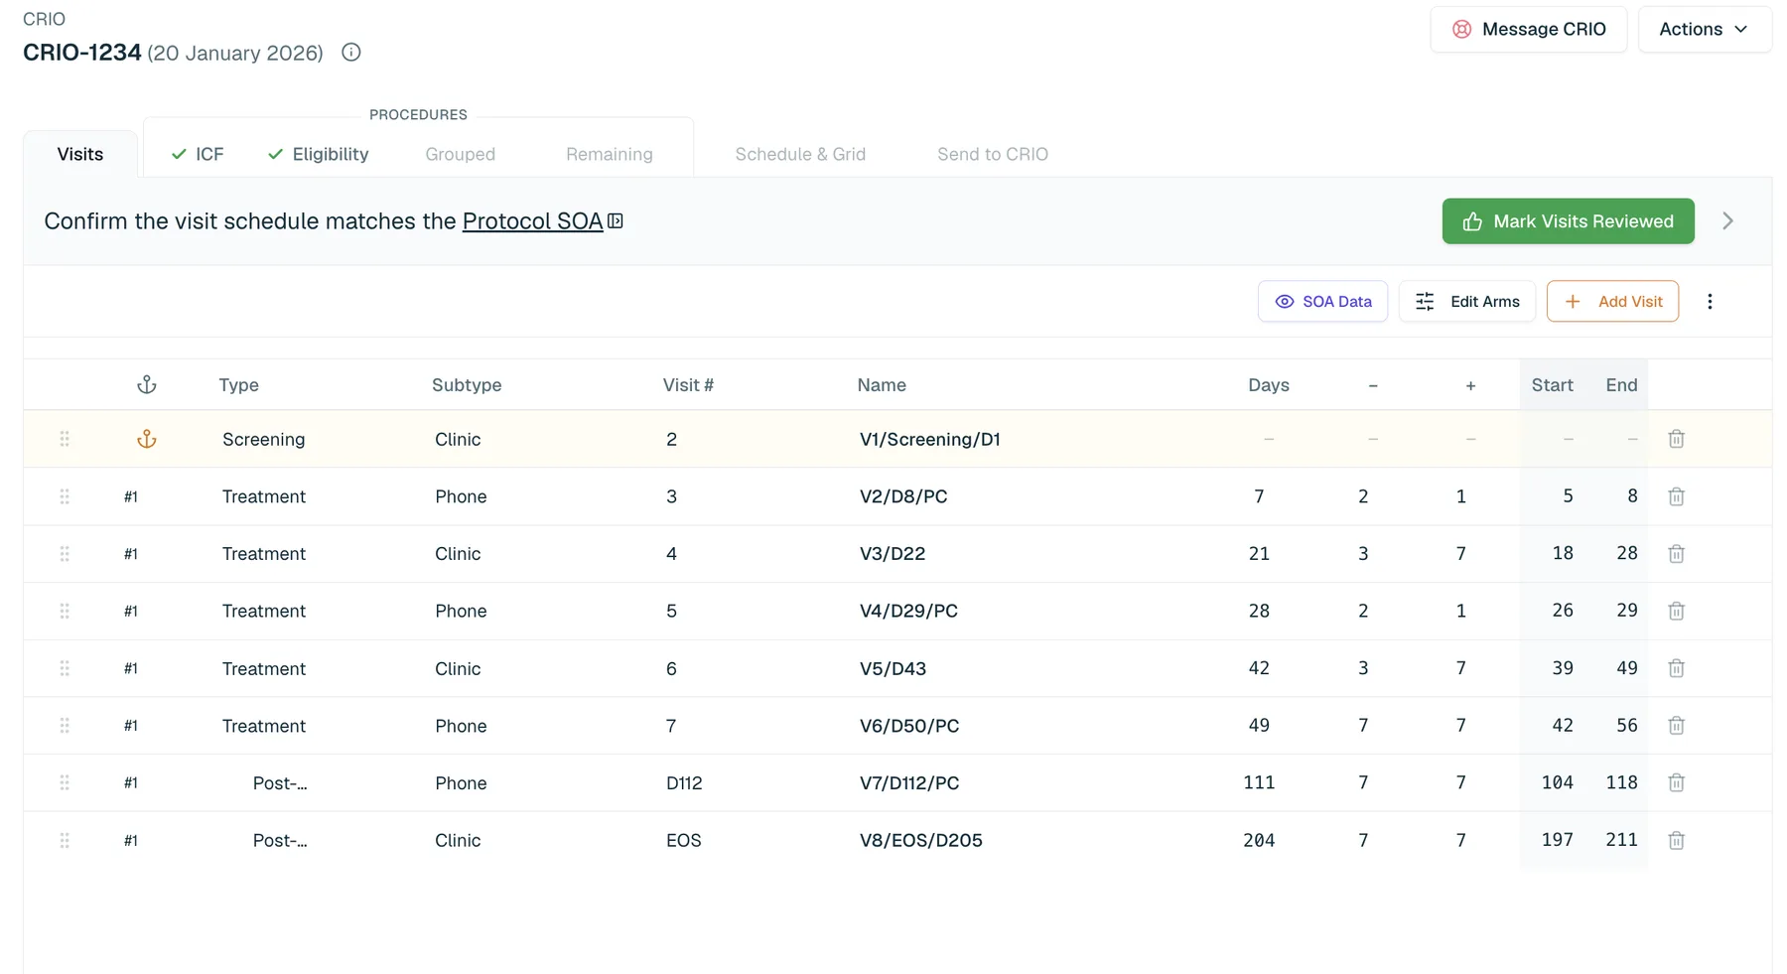
Task: Click visit name V3/D22
Action: (893, 554)
